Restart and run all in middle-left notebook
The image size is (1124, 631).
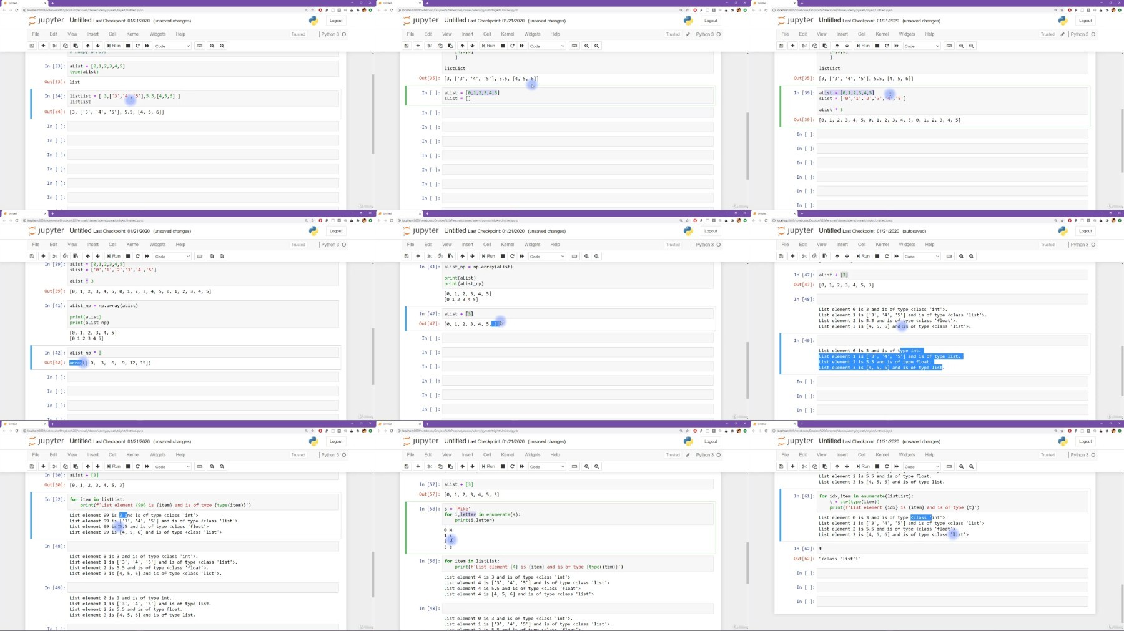pyautogui.click(x=147, y=256)
